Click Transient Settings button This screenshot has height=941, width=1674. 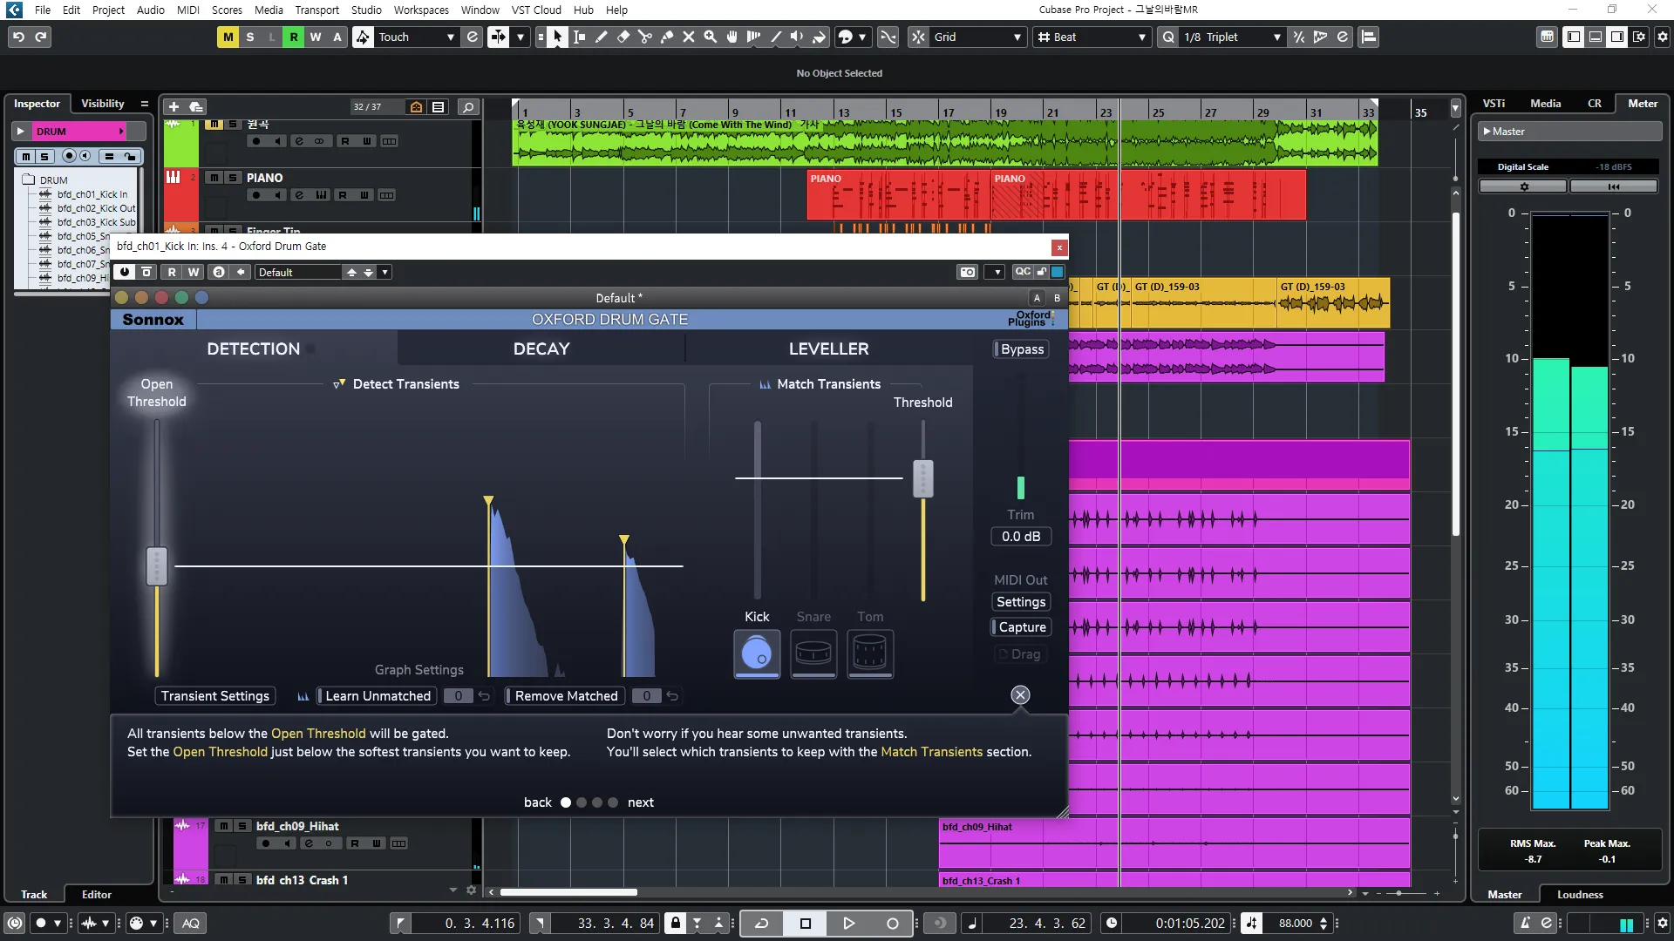tap(215, 695)
